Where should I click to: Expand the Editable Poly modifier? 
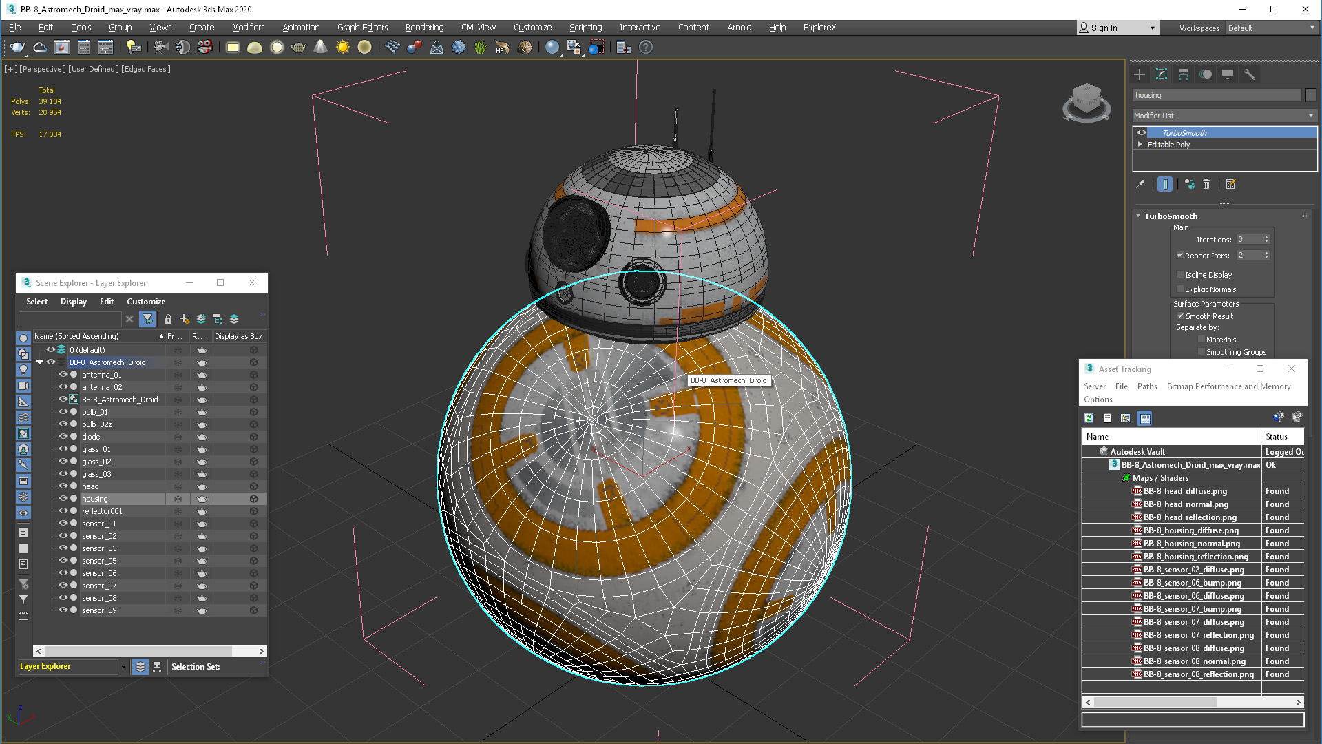(x=1140, y=145)
